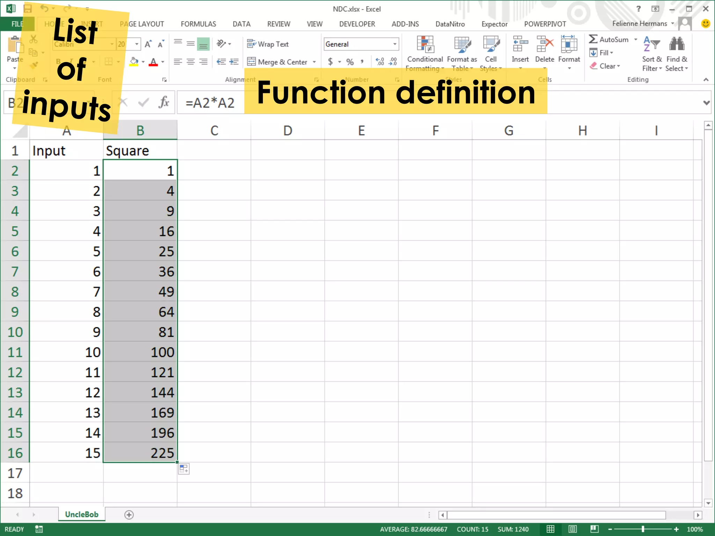This screenshot has height=536, width=715.
Task: Toggle Align Right horizontal alignment
Action: pyautogui.click(x=203, y=62)
